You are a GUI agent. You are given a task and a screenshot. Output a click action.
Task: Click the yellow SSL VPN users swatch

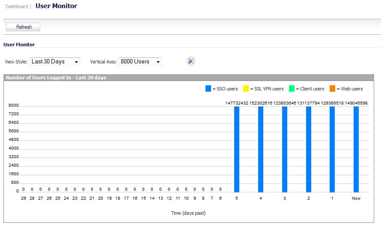click(x=246, y=89)
